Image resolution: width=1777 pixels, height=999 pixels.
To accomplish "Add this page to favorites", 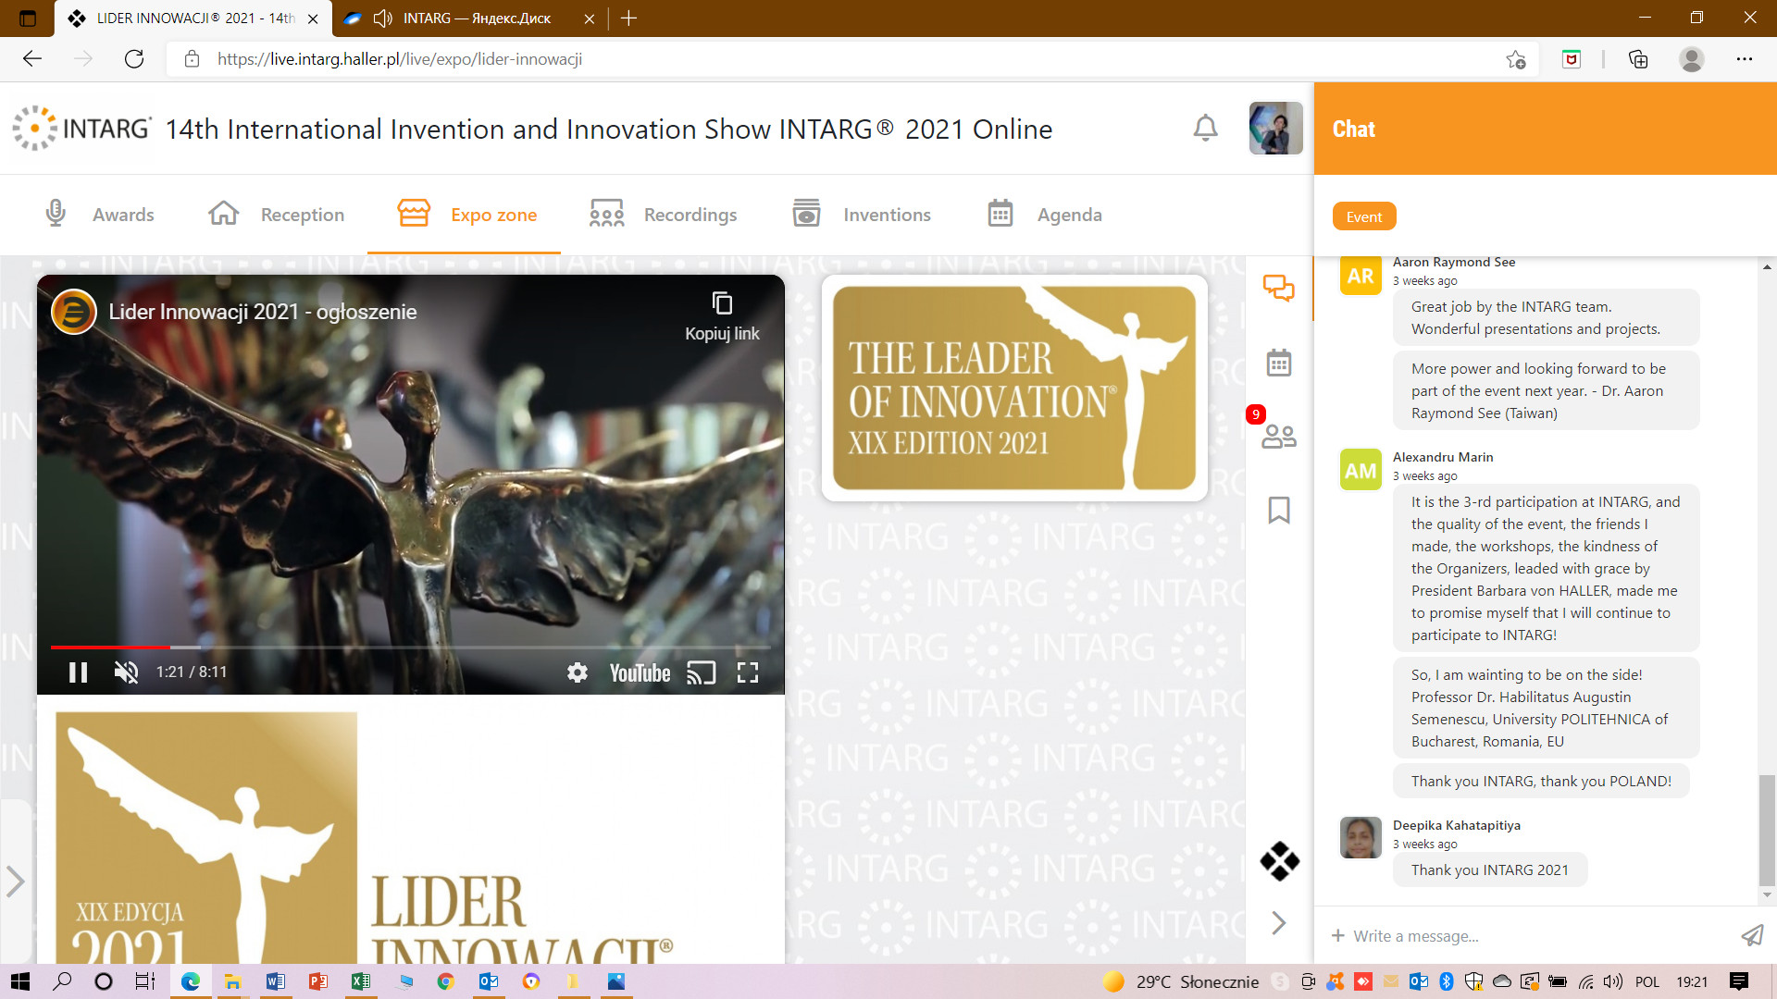I will (1515, 59).
